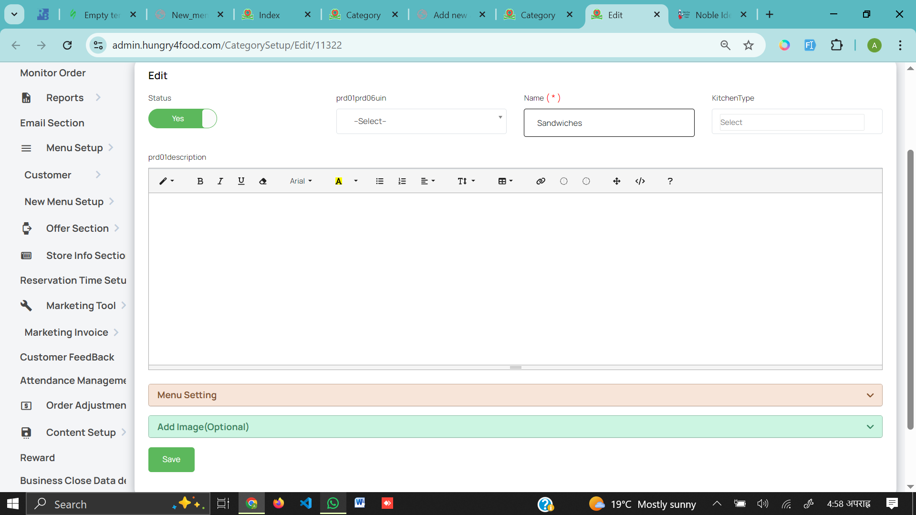Open Reports in the sidebar
The image size is (916, 515).
point(65,98)
